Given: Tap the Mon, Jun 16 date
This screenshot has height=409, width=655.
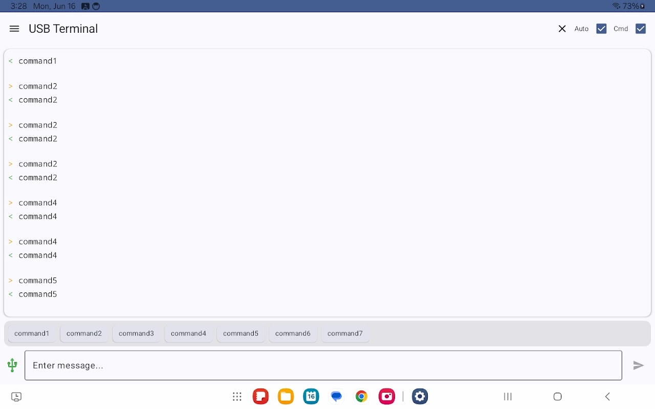Looking at the screenshot, I should (54, 6).
